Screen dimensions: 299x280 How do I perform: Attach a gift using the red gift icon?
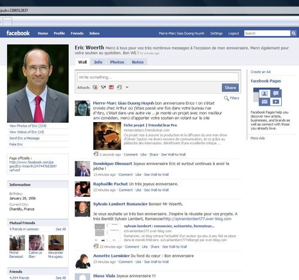click(111, 87)
